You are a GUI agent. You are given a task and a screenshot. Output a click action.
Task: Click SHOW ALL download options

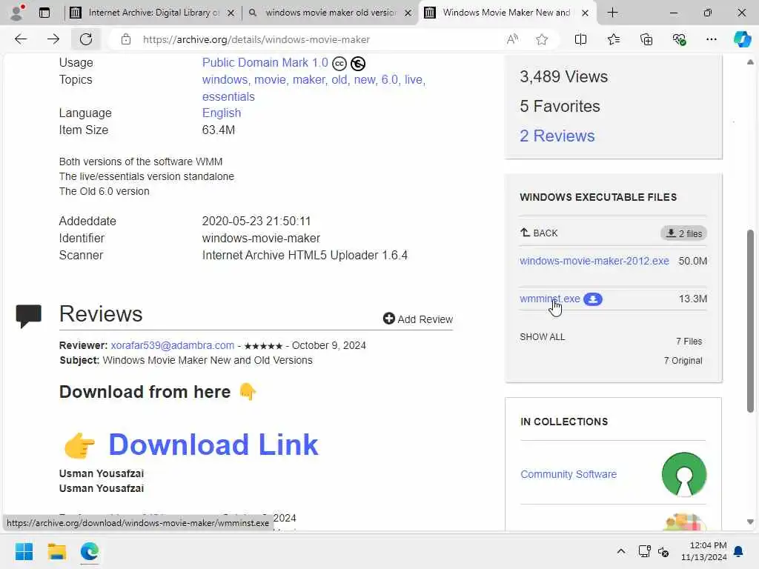point(542,337)
